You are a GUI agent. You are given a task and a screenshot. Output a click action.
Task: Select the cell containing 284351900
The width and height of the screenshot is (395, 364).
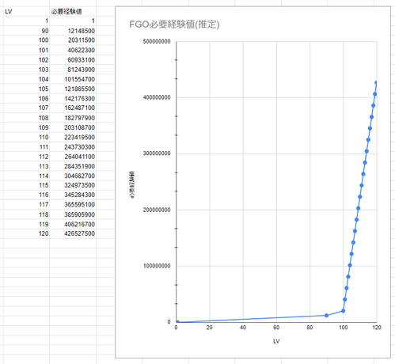click(x=73, y=166)
